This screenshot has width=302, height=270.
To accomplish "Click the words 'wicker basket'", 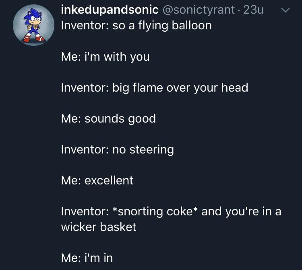I will click(x=99, y=227).
